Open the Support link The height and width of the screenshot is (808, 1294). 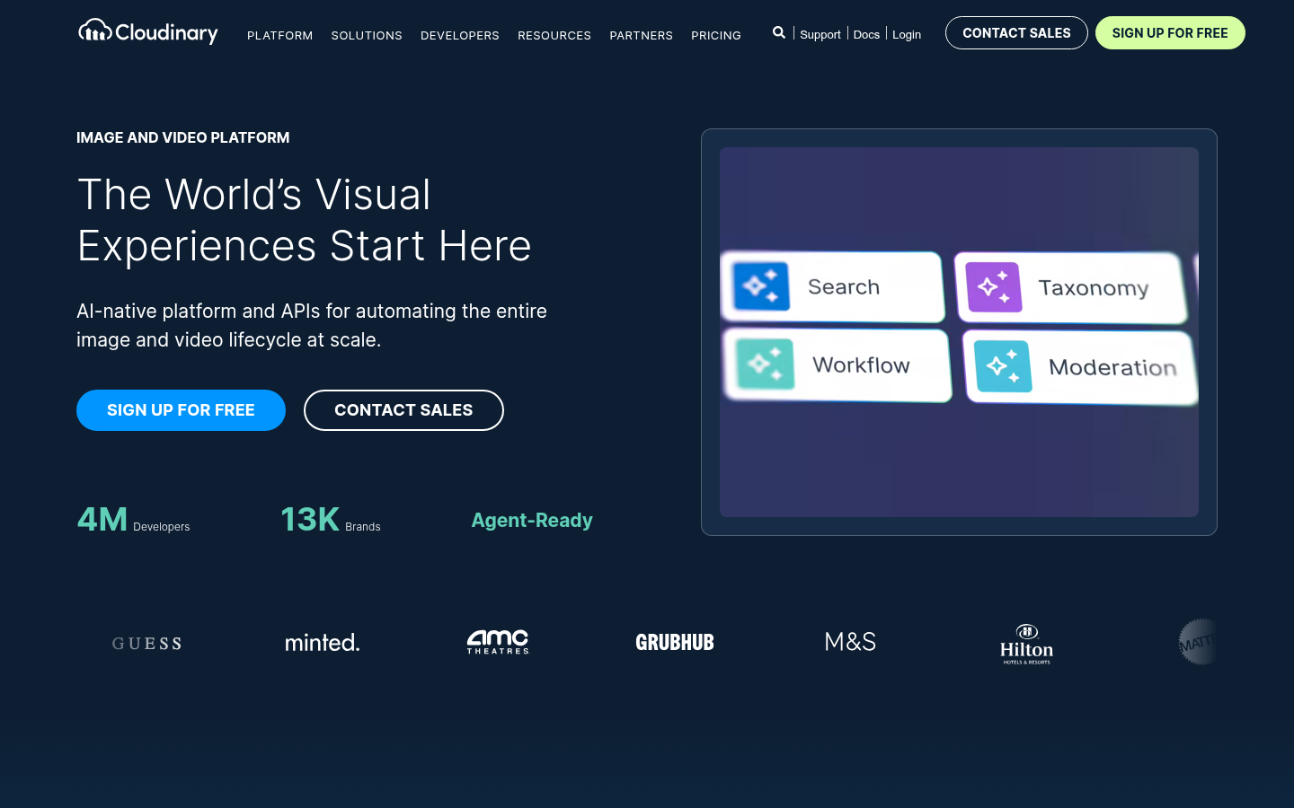pos(820,34)
